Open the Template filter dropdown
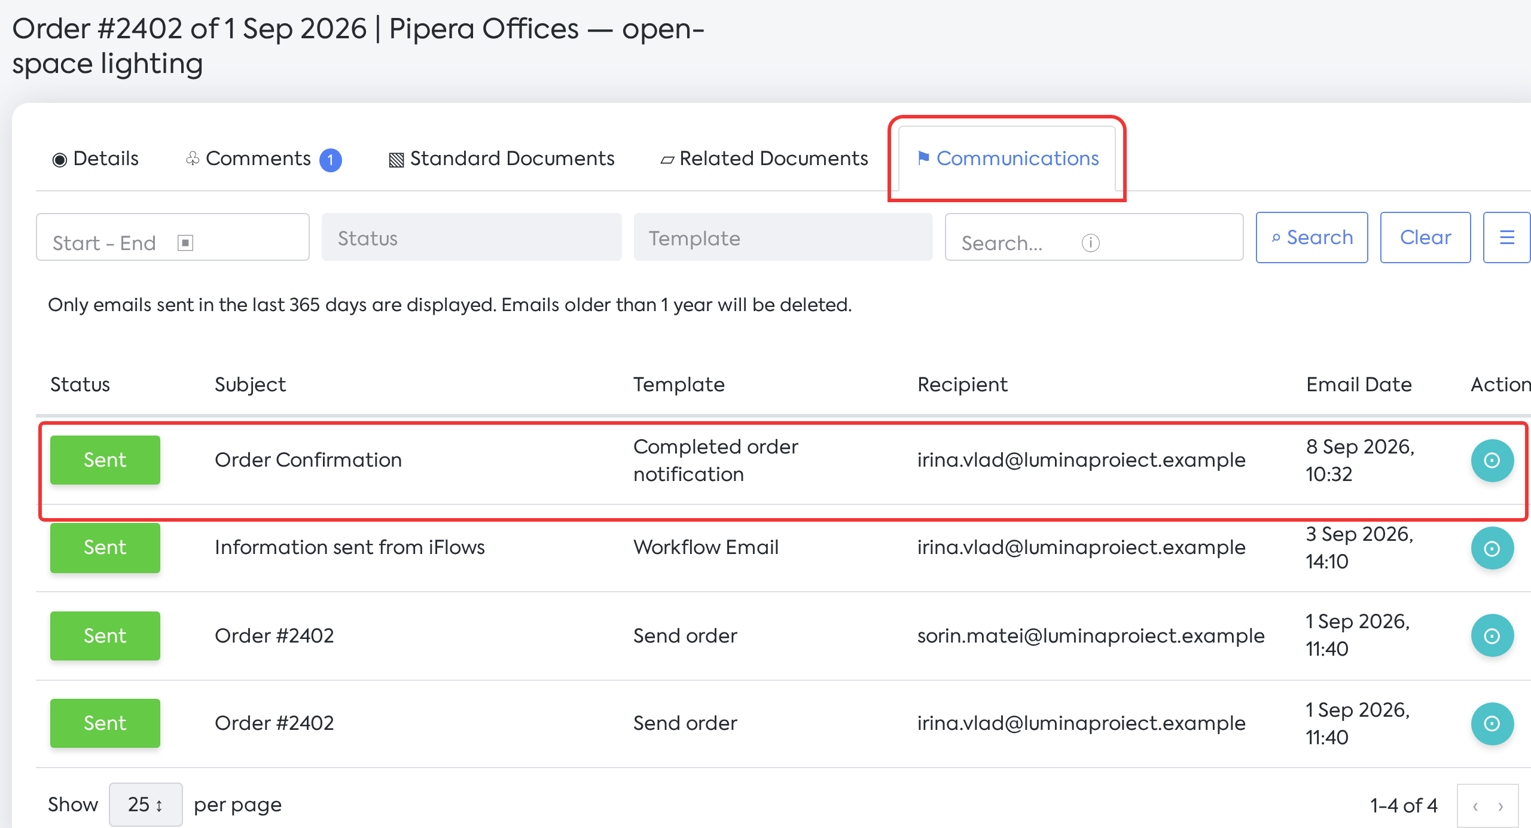This screenshot has height=828, width=1531. [783, 238]
